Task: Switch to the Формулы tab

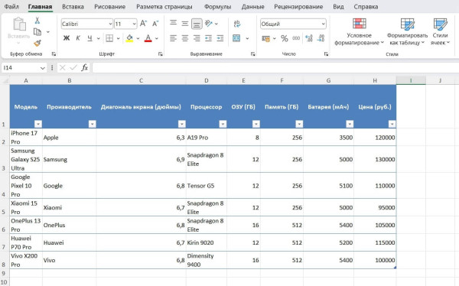Action: [x=217, y=6]
